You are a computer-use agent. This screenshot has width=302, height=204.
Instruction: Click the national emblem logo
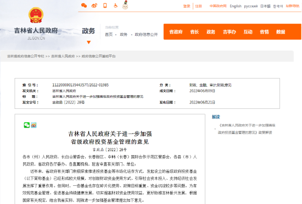[36, 15]
